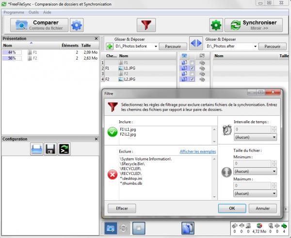Check the checkbox for the F1 folder row
This screenshot has height=238, width=291.
[192, 63]
